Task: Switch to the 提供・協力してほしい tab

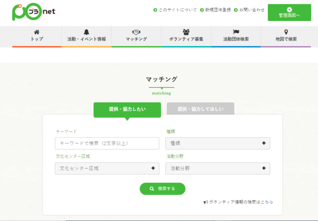Action: pyautogui.click(x=200, y=109)
